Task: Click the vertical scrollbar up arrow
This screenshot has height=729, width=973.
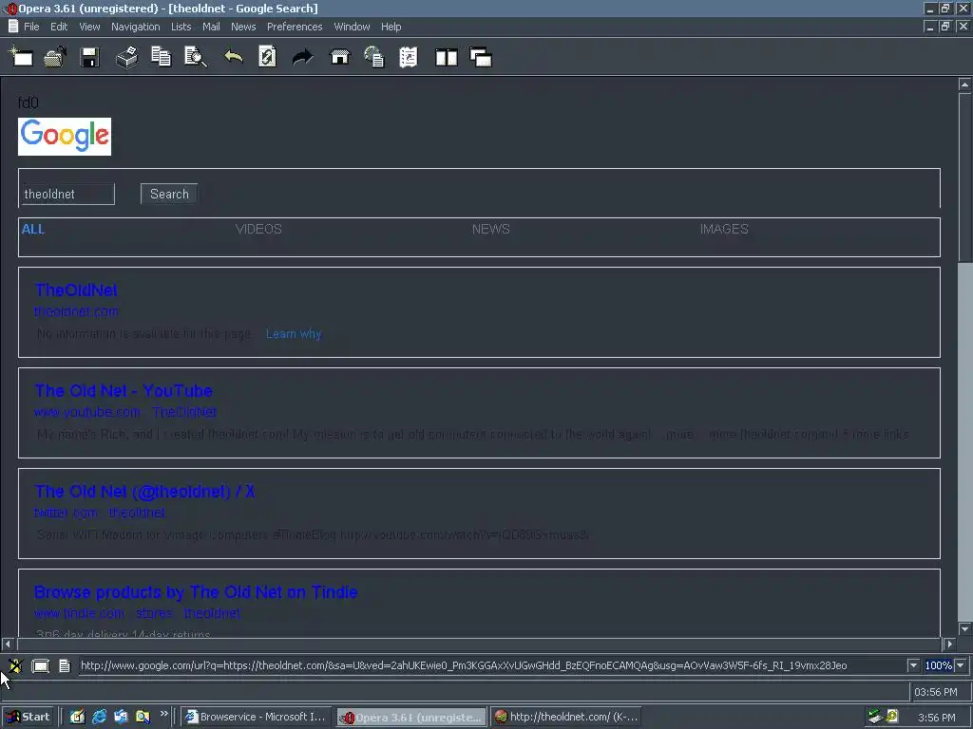Action: [x=964, y=84]
